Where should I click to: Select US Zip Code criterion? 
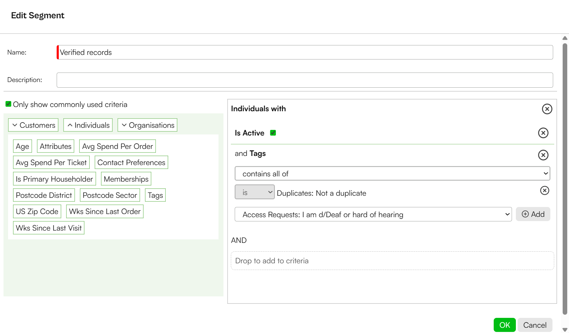[37, 211]
